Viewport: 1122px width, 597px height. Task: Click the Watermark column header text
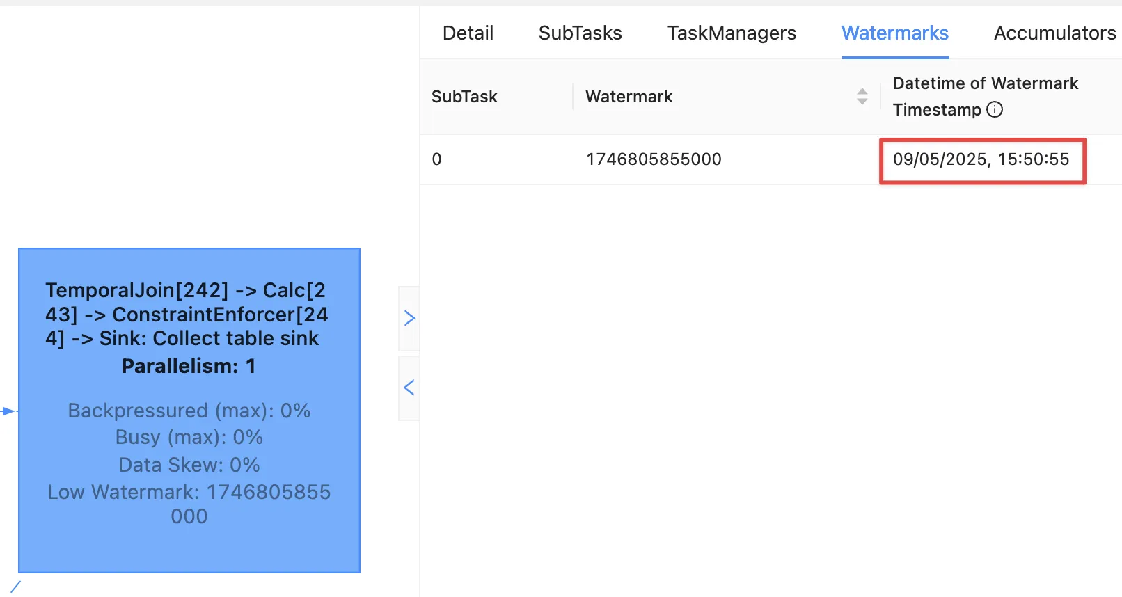tap(629, 97)
